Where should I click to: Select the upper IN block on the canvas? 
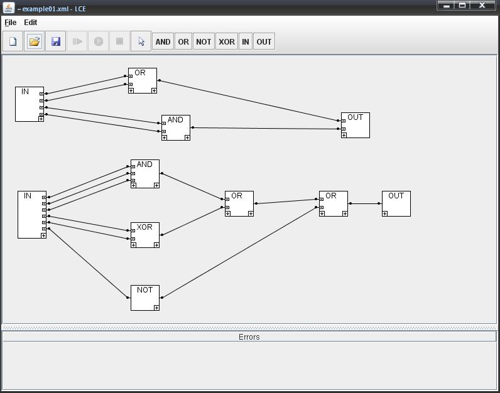click(30, 104)
